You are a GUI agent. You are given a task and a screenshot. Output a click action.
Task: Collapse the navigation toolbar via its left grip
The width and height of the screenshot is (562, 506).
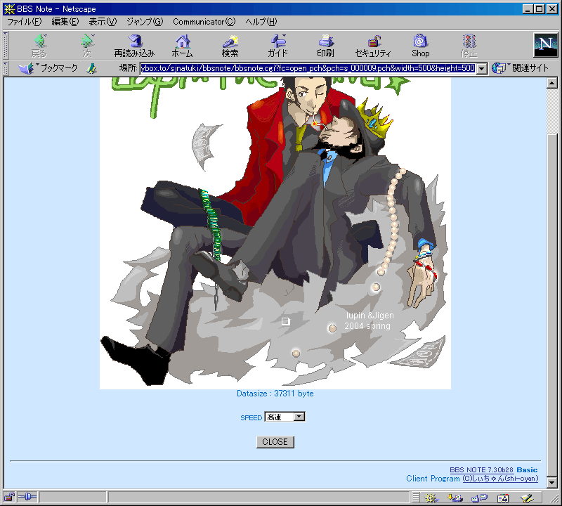[6, 46]
